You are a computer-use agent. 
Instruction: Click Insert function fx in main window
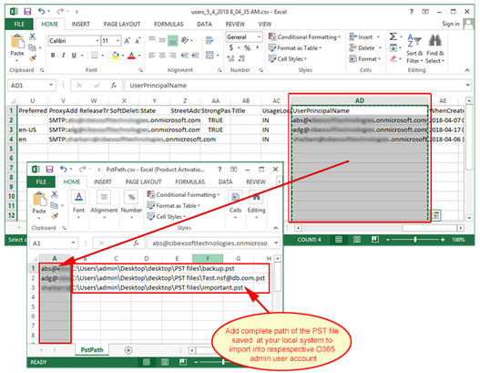[114, 85]
